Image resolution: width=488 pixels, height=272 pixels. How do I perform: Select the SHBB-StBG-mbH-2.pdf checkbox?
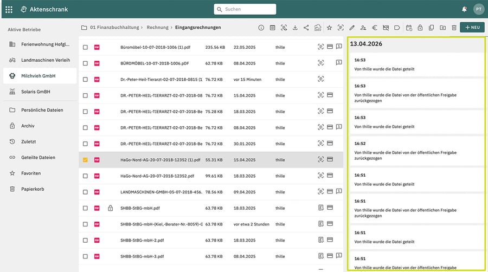85,240
